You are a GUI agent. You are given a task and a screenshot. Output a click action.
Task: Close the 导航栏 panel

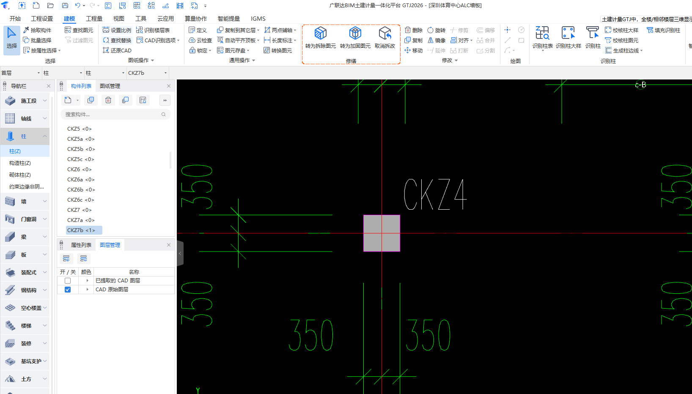pyautogui.click(x=49, y=86)
